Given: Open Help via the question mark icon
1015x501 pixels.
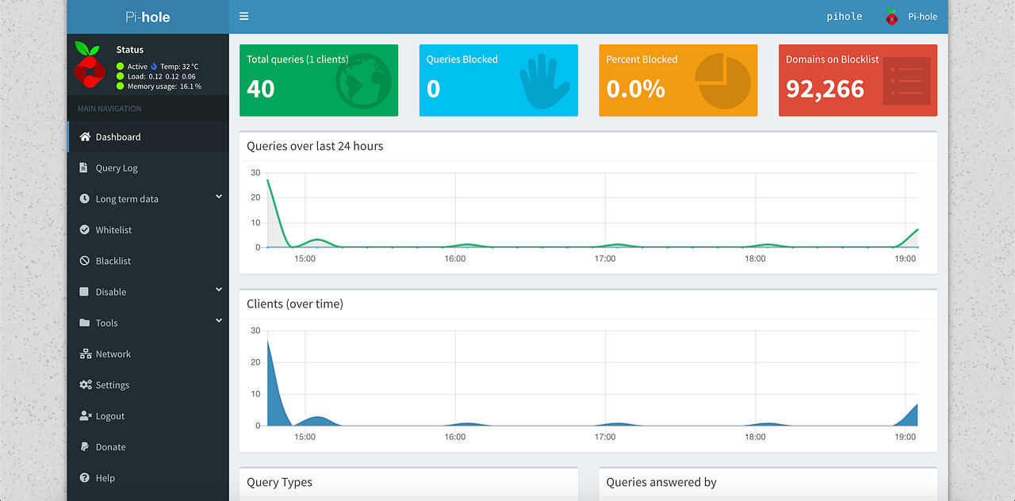Looking at the screenshot, I should click(85, 477).
